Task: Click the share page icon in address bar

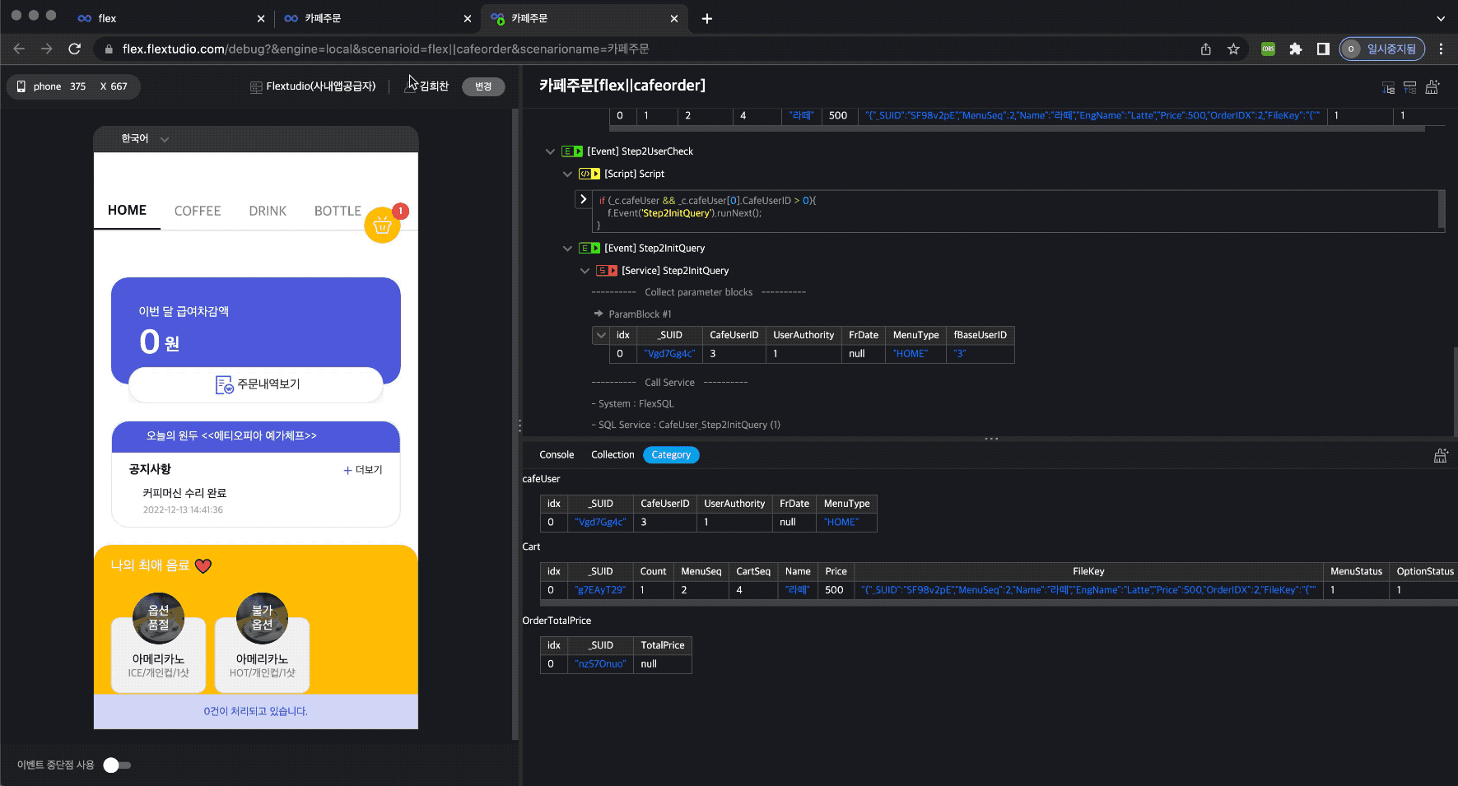Action: 1206,49
